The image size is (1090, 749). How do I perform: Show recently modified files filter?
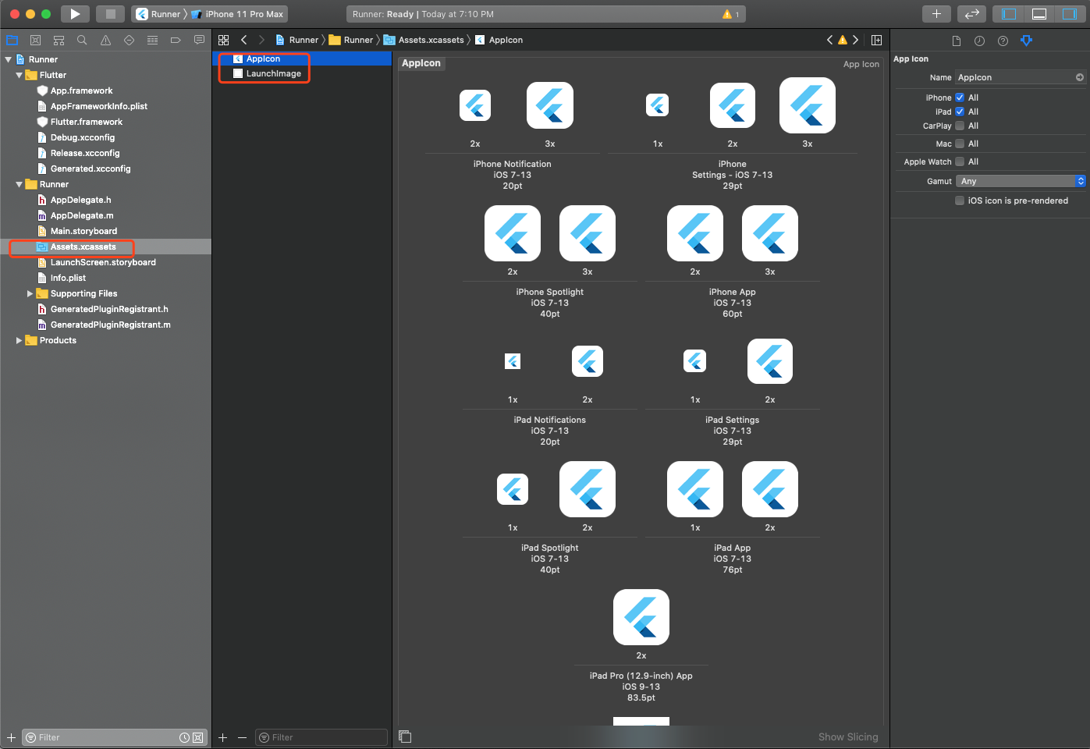pos(184,737)
